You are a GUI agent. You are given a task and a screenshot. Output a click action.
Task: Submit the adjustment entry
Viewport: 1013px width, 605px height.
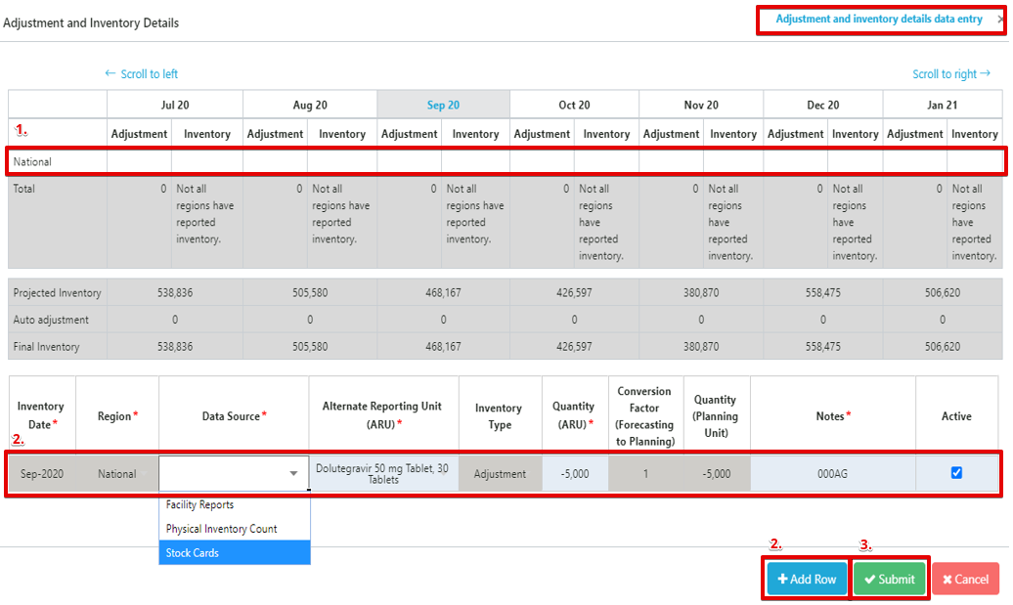click(x=890, y=580)
